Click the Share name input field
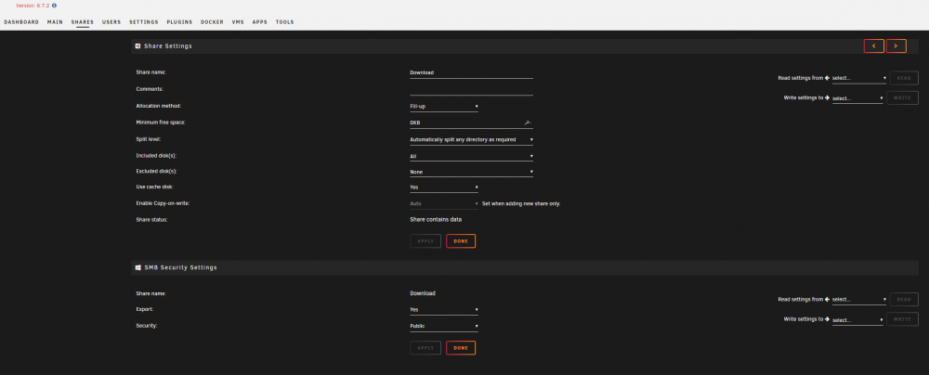Screen dimensions: 929x375 [471, 73]
